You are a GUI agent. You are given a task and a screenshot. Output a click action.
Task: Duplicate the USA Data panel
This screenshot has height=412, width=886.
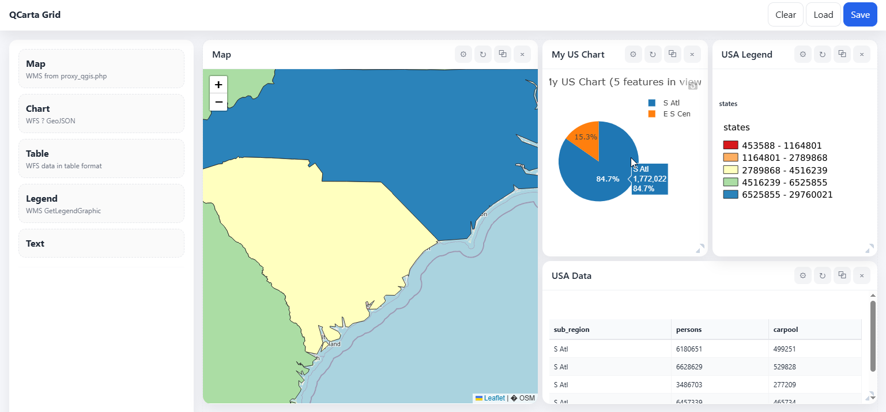coord(842,275)
